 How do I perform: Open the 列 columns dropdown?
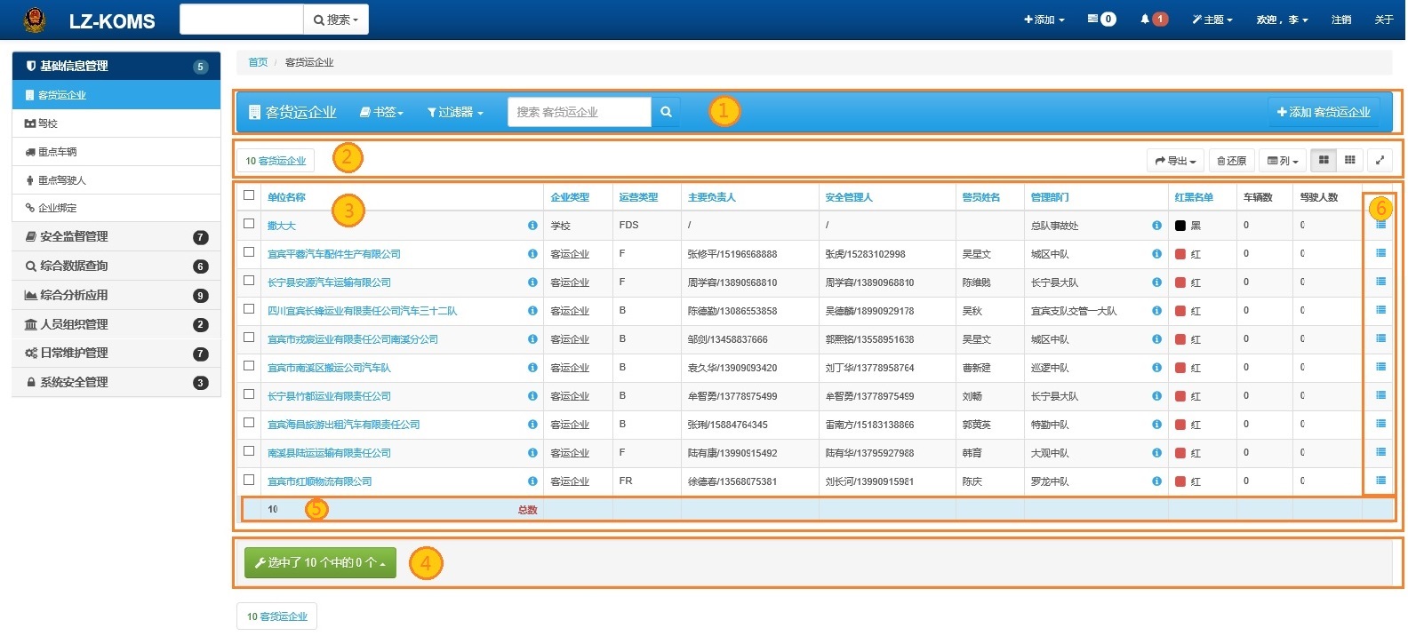coord(1283,161)
